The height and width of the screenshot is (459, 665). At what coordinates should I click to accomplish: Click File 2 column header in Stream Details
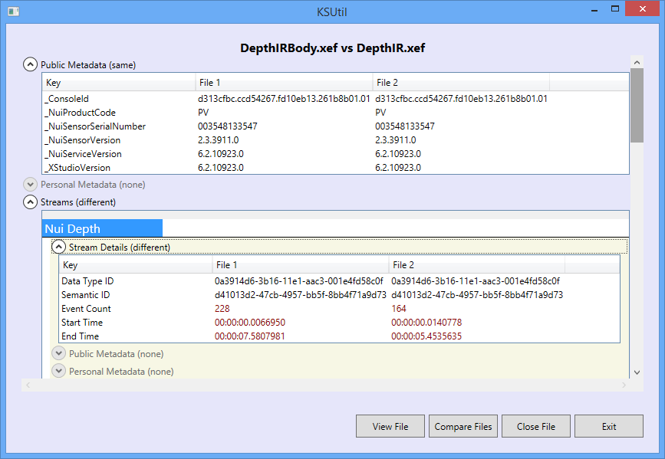click(476, 265)
